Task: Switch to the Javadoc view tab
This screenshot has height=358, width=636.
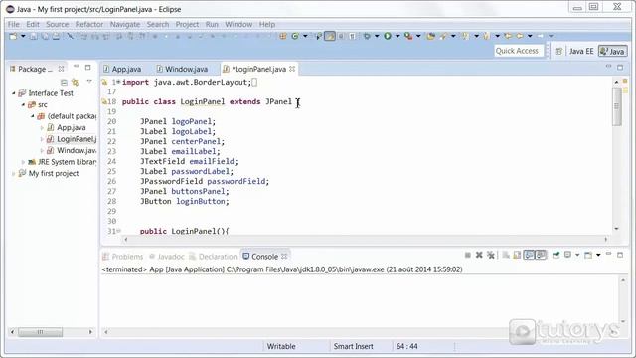Action: tap(167, 257)
